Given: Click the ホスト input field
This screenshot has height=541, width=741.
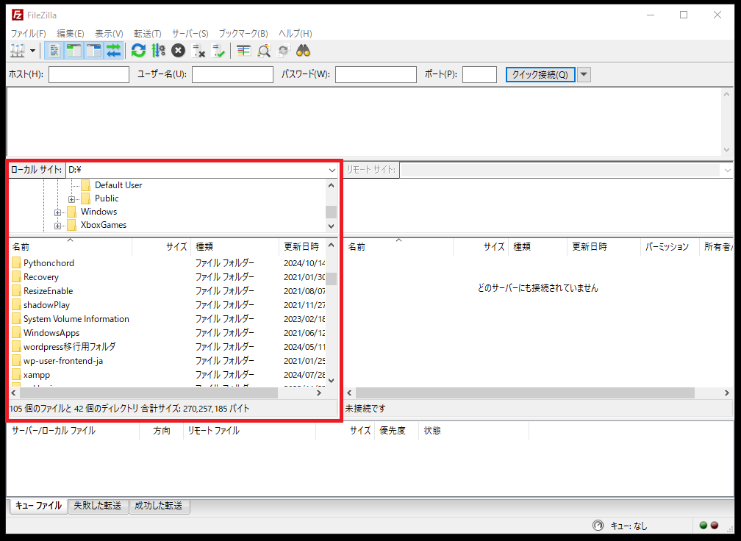Looking at the screenshot, I should [x=88, y=74].
